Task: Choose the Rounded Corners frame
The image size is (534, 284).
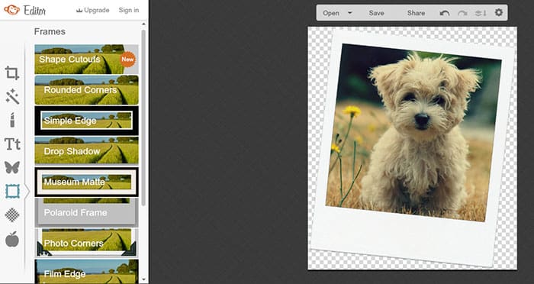Action: pyautogui.click(x=86, y=90)
